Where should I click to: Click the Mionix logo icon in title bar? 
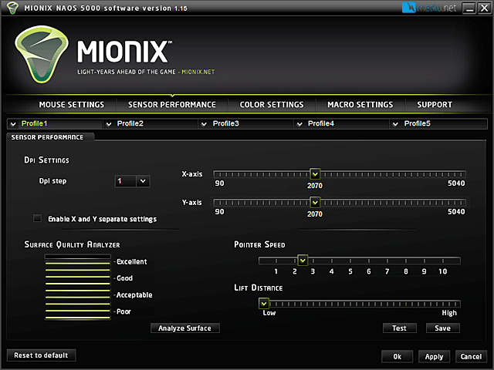pyautogui.click(x=12, y=8)
